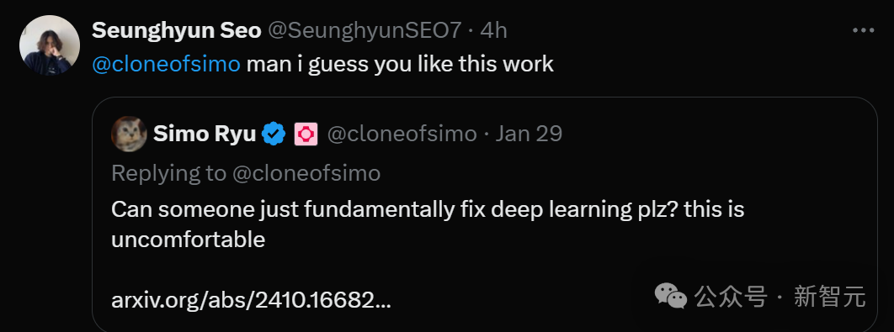Open the three-dot more options menu

click(x=863, y=31)
